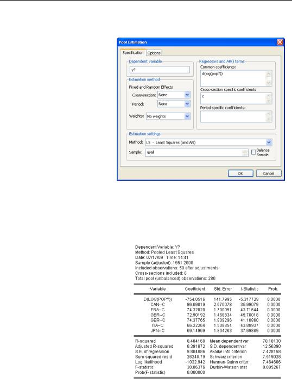
Task: Click the Schwarz criterion label
Action: pos(226,356)
